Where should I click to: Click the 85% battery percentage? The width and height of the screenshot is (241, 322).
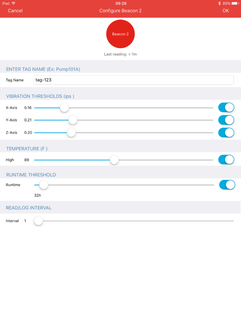tap(227, 3)
